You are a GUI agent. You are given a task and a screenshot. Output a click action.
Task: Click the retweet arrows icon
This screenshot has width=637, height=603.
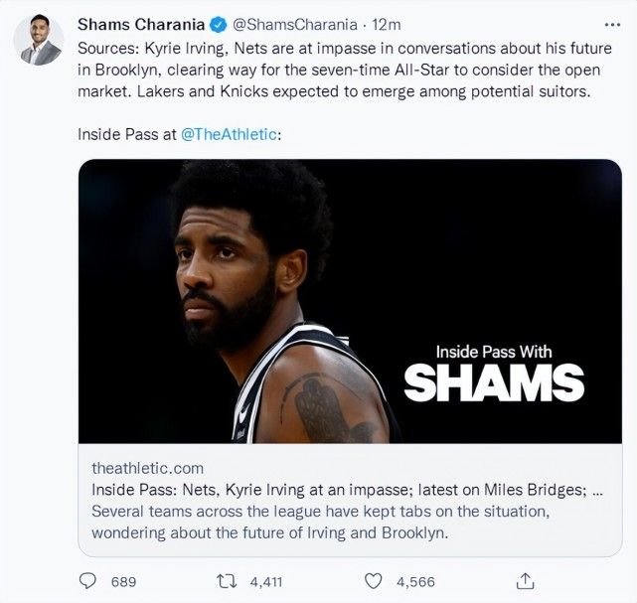(x=226, y=581)
